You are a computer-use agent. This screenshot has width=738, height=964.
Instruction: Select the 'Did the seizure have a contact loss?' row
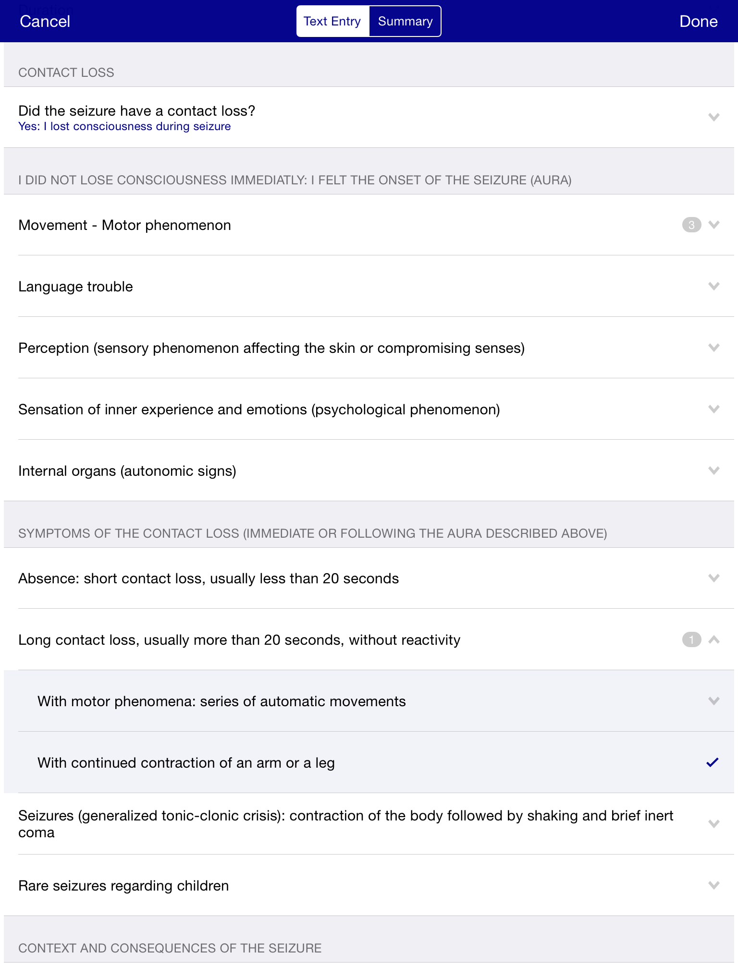point(369,117)
